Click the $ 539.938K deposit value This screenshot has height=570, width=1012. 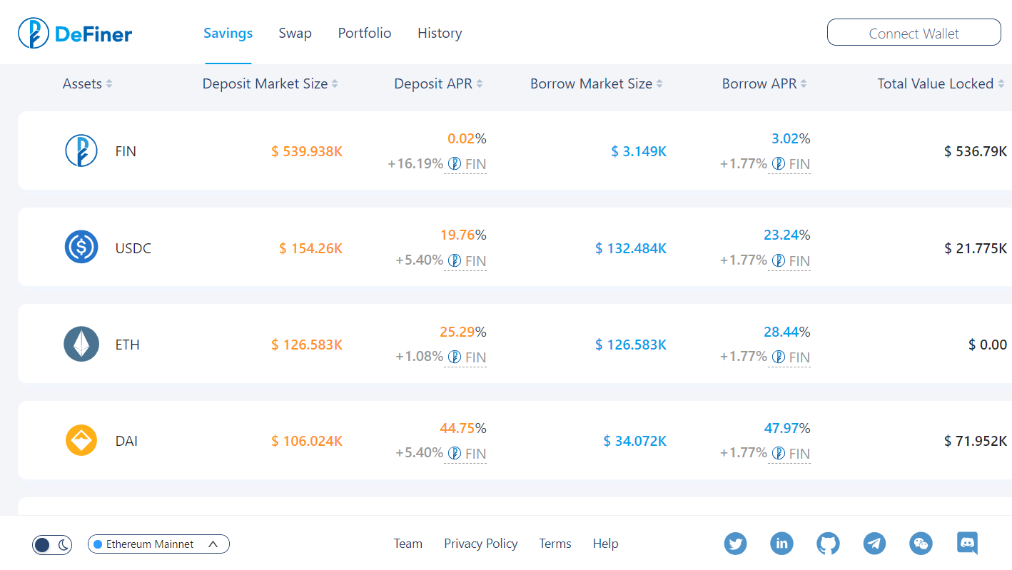pos(307,151)
